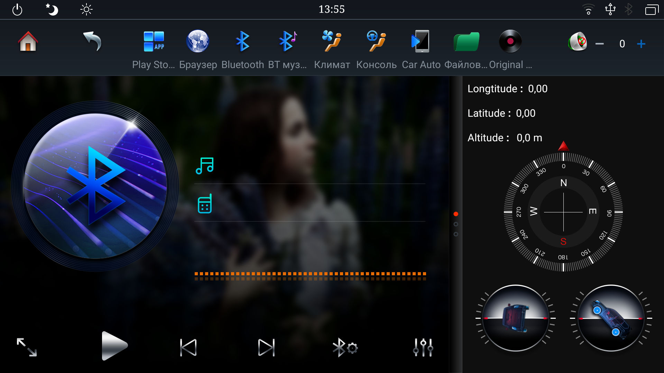Tap the back arrow button

[x=92, y=41]
